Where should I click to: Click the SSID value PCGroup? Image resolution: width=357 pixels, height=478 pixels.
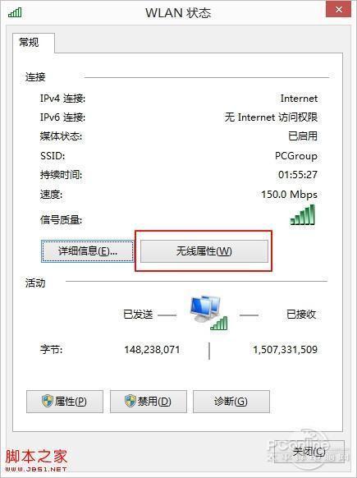click(x=296, y=156)
